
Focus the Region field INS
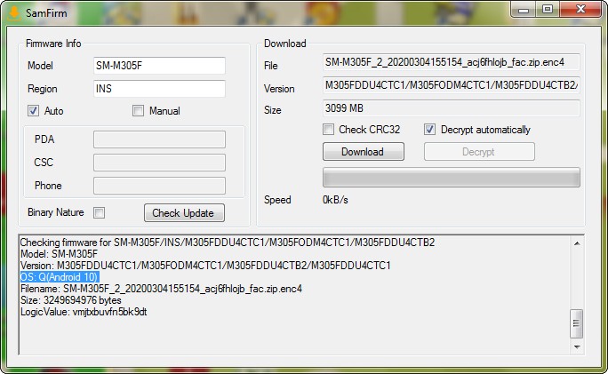(159, 89)
